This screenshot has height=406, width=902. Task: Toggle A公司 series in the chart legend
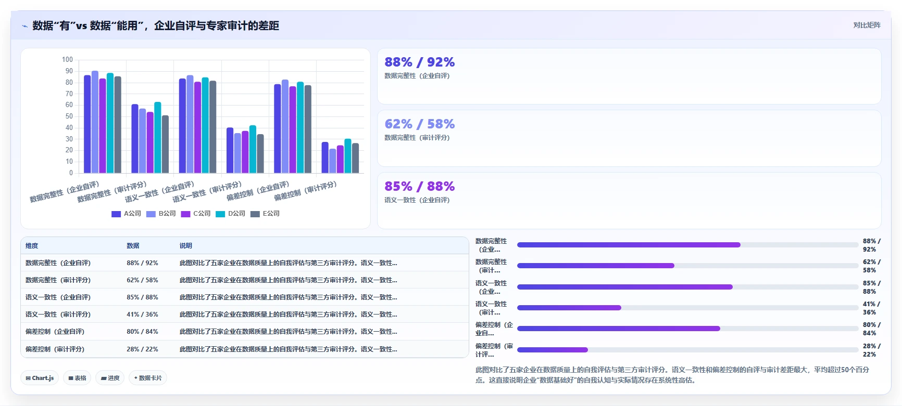[x=127, y=214]
